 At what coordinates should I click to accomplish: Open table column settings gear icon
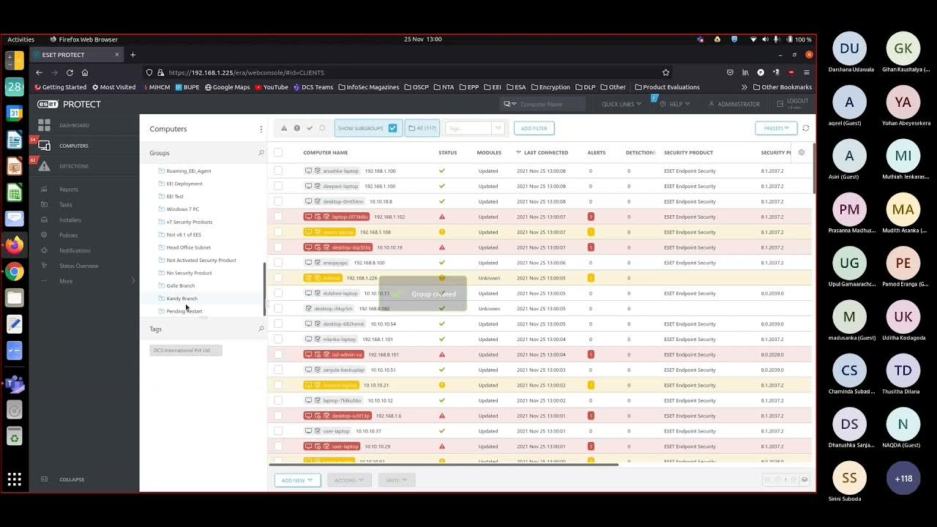click(802, 152)
